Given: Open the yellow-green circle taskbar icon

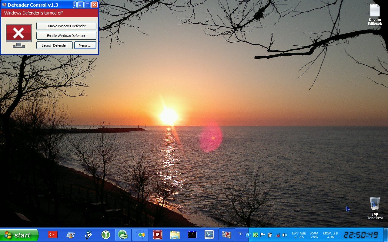Looking at the screenshot, I should tap(141, 235).
